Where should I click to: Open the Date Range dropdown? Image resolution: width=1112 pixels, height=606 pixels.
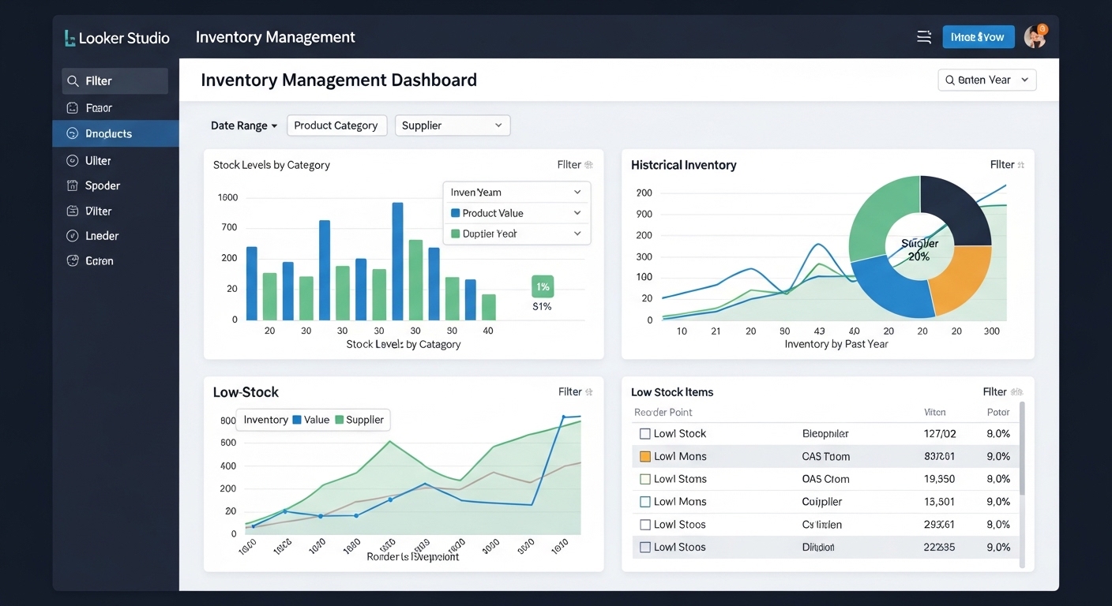tap(244, 125)
